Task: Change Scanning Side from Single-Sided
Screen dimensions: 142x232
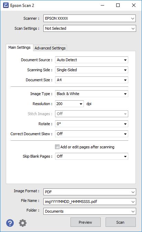Action: [x=91, y=70]
